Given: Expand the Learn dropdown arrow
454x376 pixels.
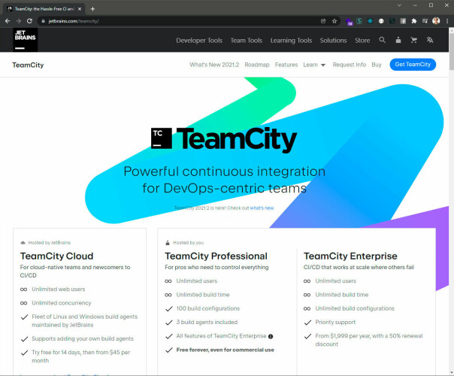Looking at the screenshot, I should pyautogui.click(x=323, y=65).
